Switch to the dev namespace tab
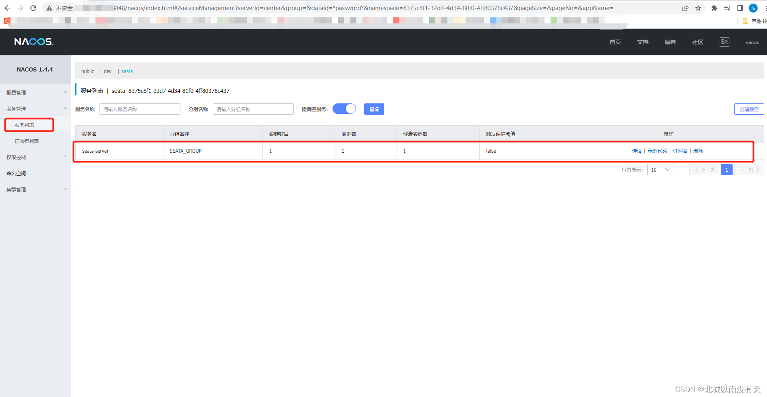This screenshot has height=397, width=767. click(108, 71)
